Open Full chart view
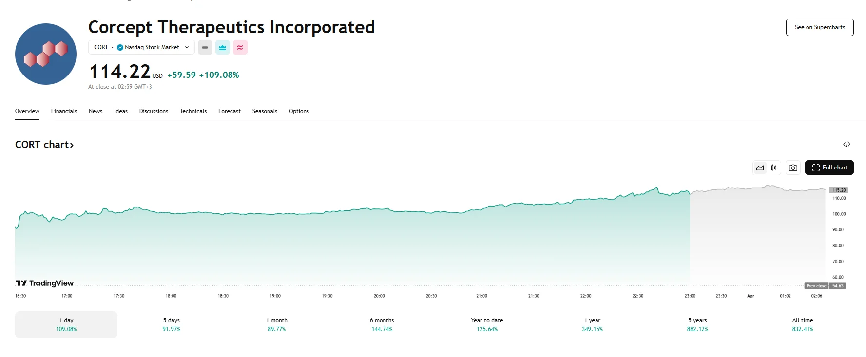The height and width of the screenshot is (357, 866). tap(829, 168)
